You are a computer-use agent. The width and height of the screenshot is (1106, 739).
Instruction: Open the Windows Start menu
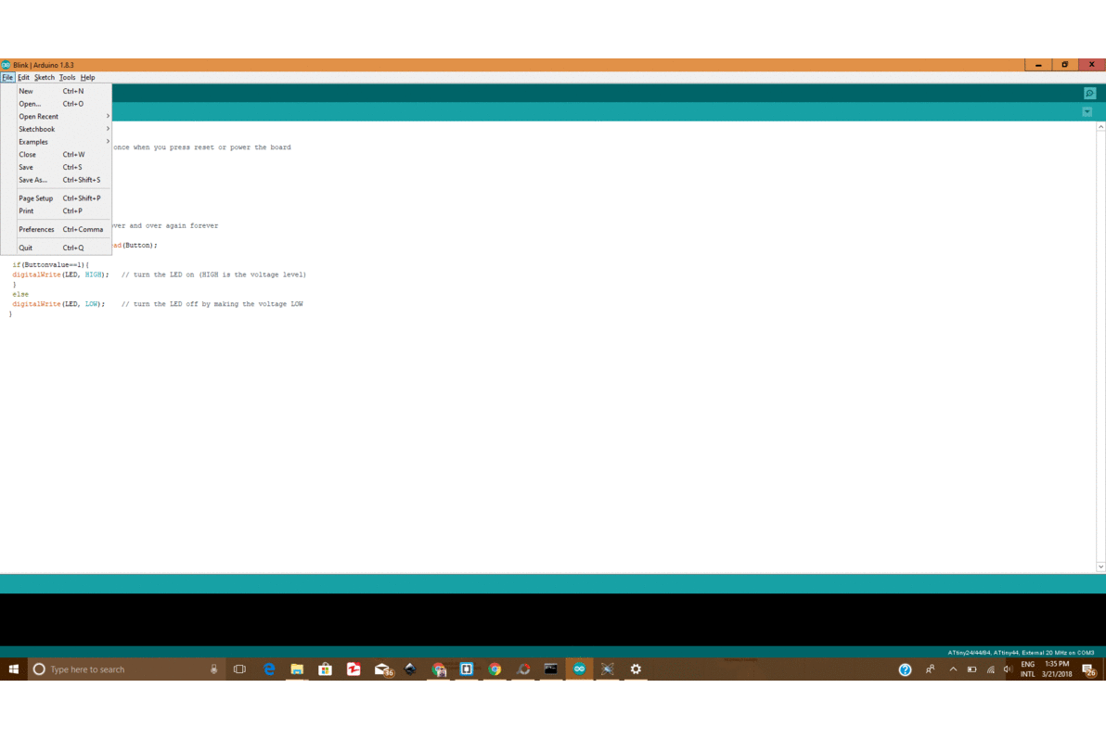[x=13, y=669]
